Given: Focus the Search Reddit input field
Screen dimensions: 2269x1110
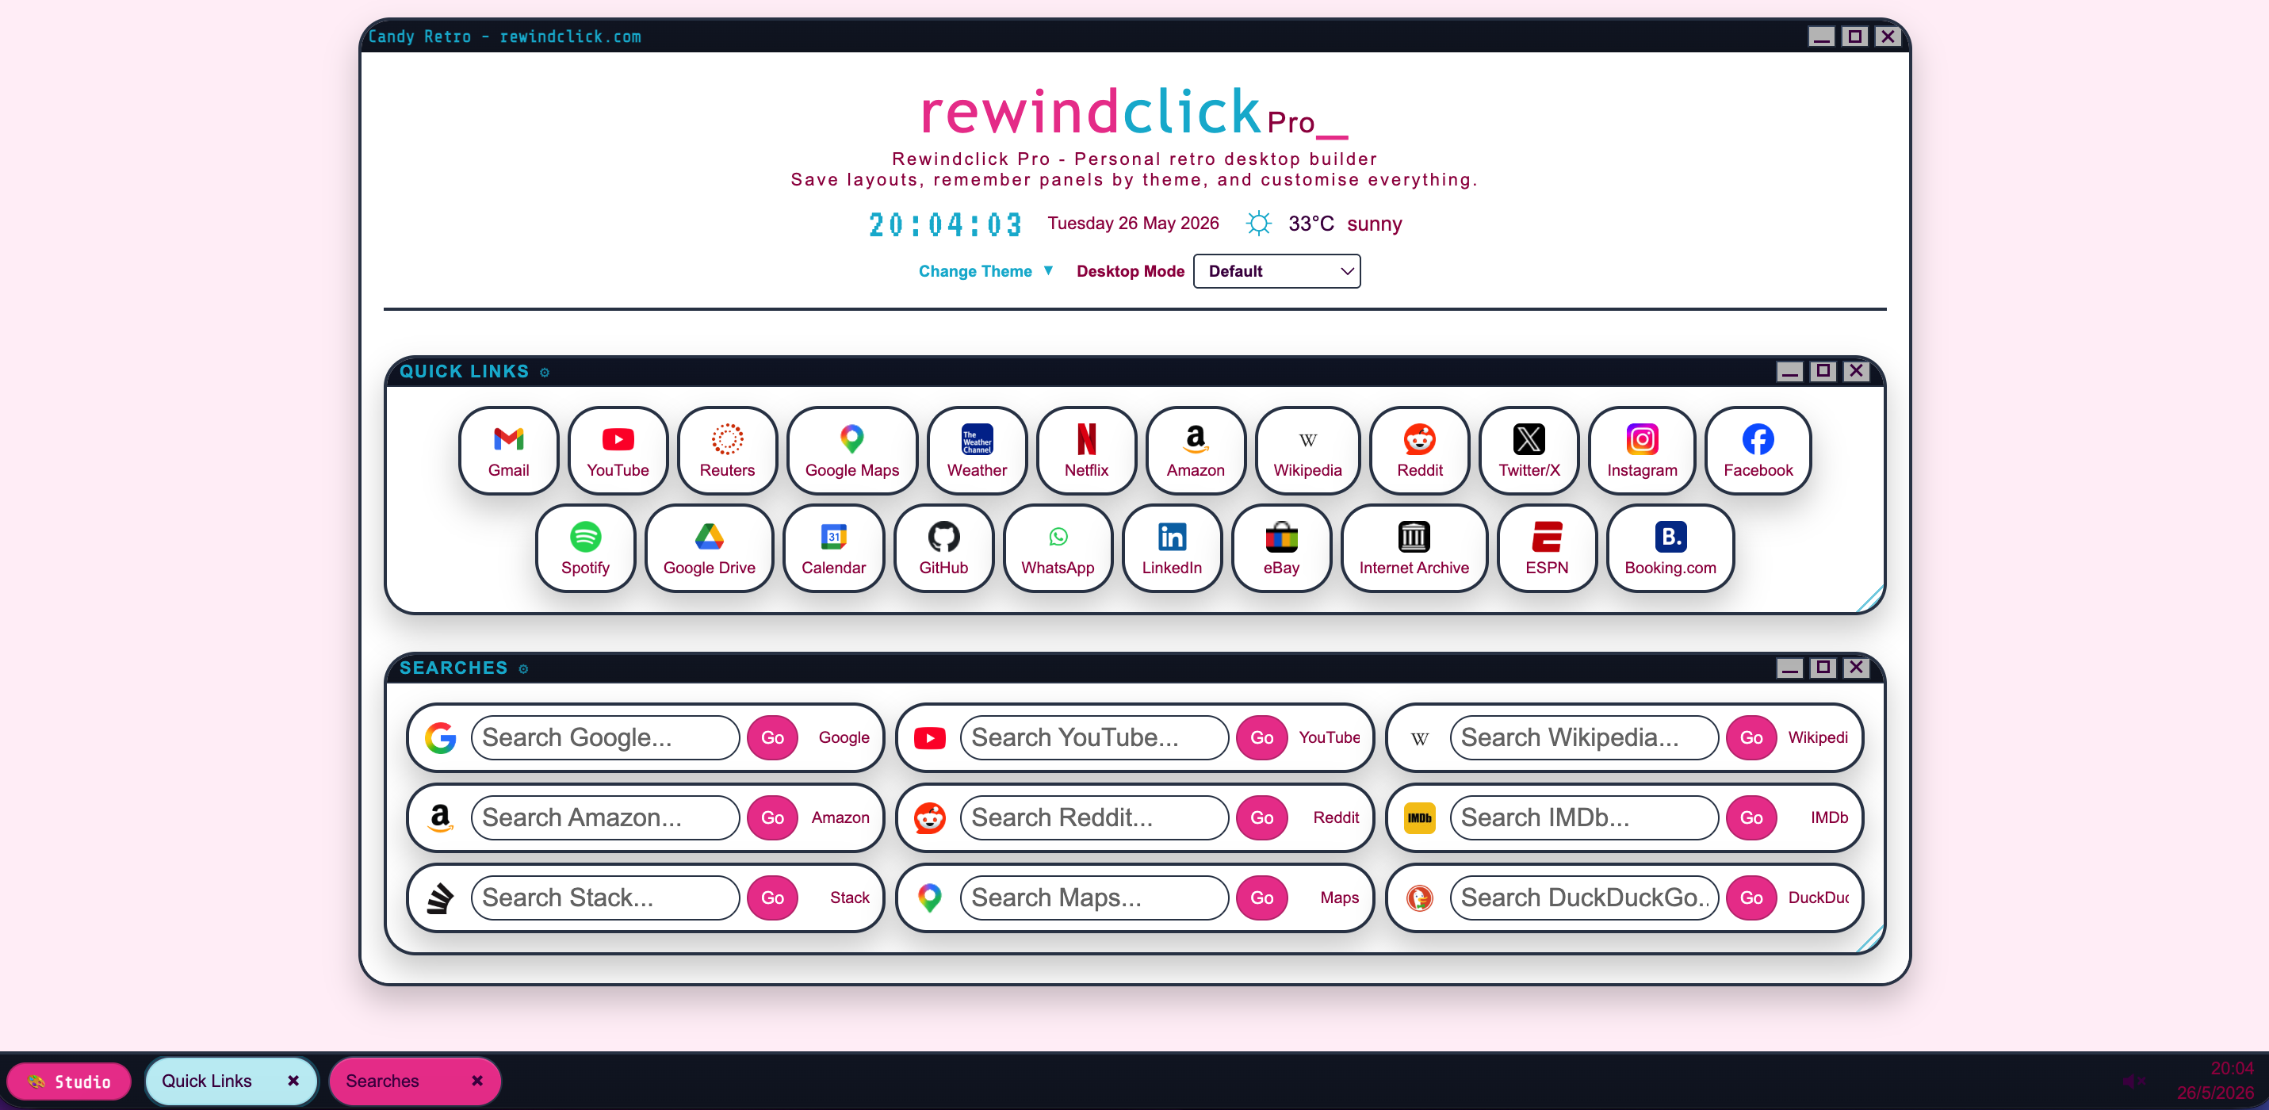Looking at the screenshot, I should click(x=1094, y=818).
